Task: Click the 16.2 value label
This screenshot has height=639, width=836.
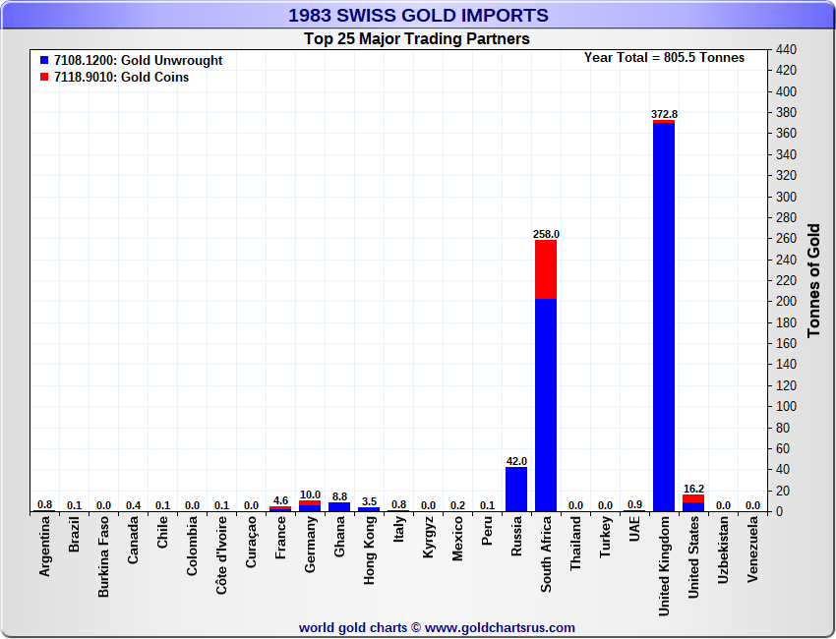Action: pyautogui.click(x=693, y=489)
